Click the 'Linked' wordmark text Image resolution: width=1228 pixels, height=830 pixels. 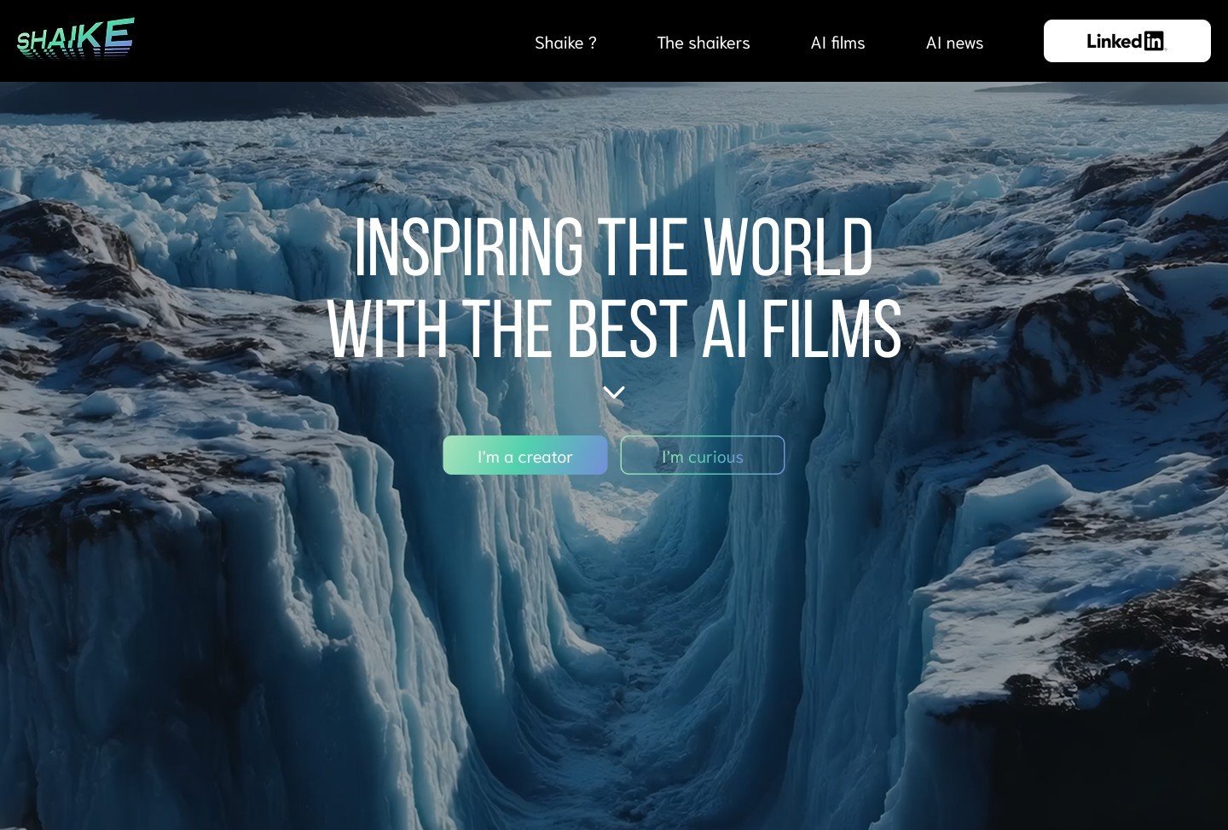pos(1115,41)
